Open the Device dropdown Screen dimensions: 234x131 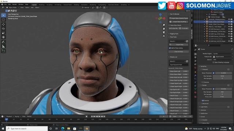click(x=223, y=60)
